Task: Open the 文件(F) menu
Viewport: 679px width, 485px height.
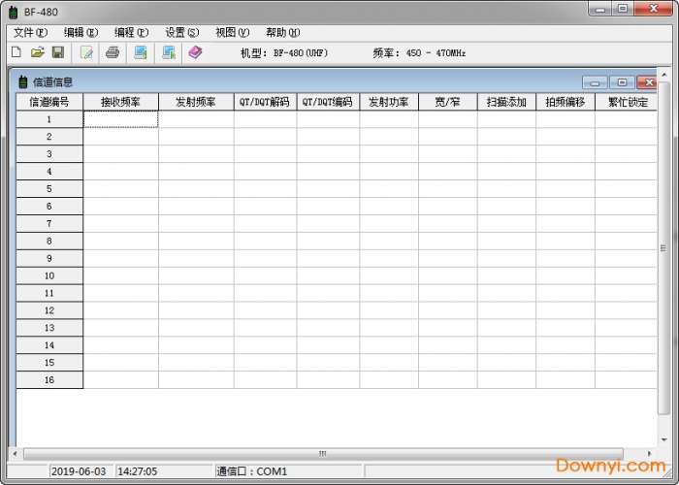Action: click(x=30, y=32)
